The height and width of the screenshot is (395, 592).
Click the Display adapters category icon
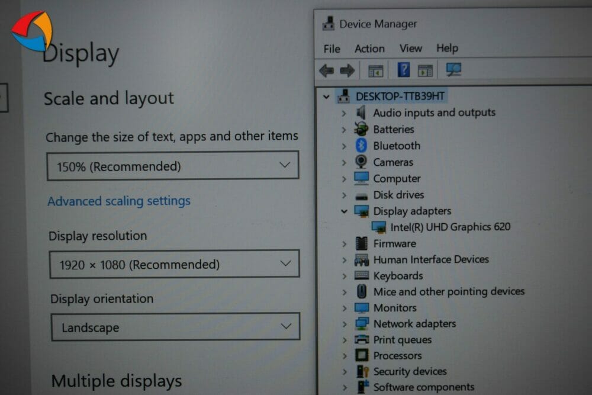point(362,211)
